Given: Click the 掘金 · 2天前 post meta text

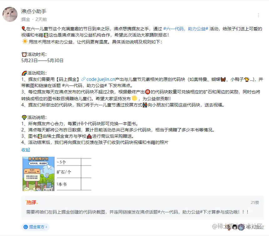Looking at the screenshot, I should point(34,19).
